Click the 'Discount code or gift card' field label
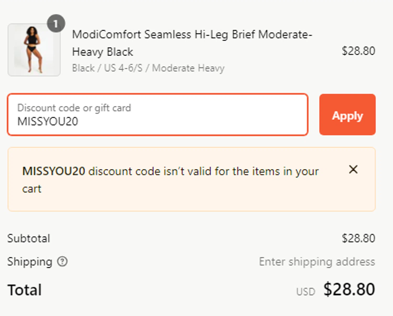 click(74, 108)
